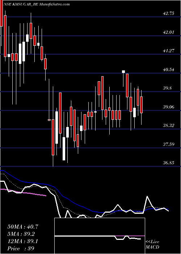Click the 5MA : 39.2 indicator text

point(21,234)
